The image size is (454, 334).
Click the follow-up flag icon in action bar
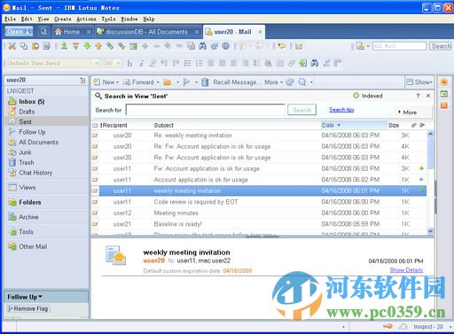point(187,82)
